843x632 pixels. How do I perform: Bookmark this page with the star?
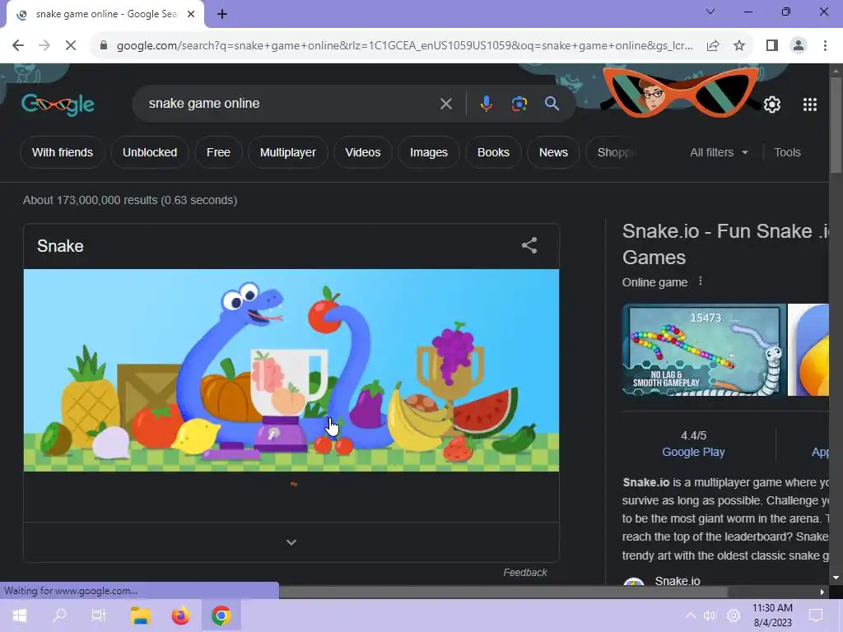tap(739, 46)
